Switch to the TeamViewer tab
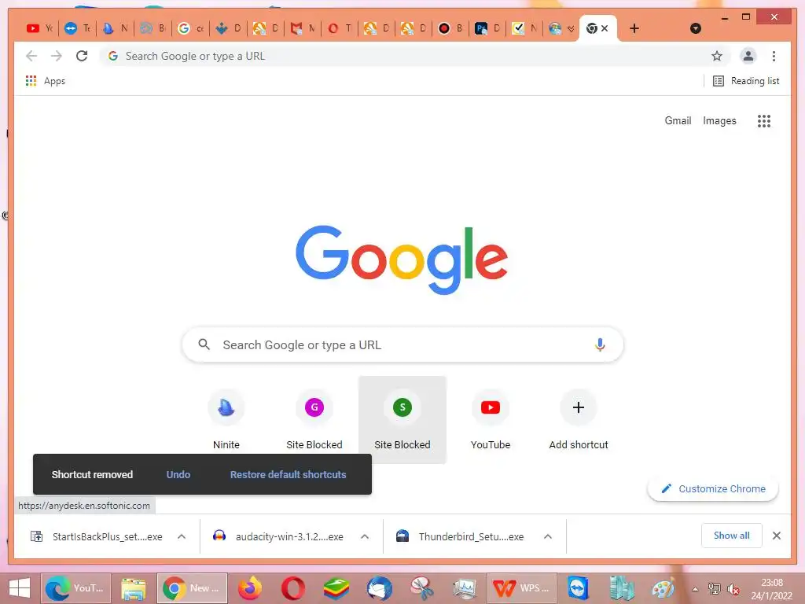This screenshot has height=604, width=805. point(78,28)
